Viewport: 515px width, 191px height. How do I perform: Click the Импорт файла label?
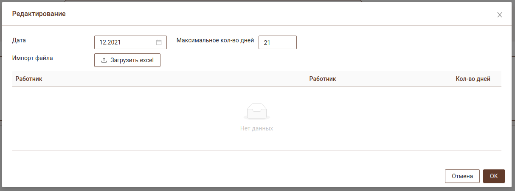(x=33, y=58)
